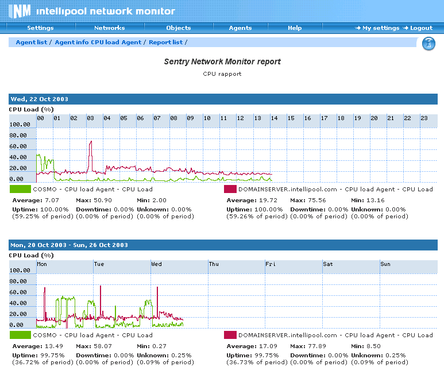Image resolution: width=444 pixels, height=378 pixels.
Task: Click the blue info icon
Action: [x=428, y=44]
